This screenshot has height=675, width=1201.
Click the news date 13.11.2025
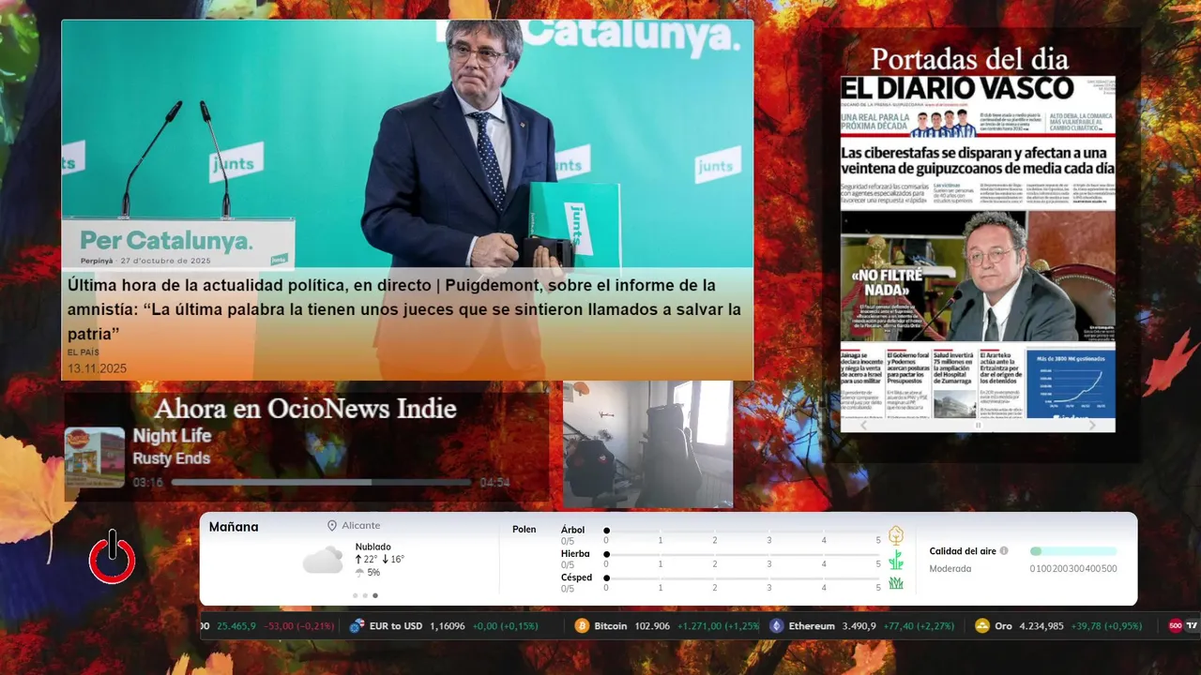pyautogui.click(x=97, y=368)
